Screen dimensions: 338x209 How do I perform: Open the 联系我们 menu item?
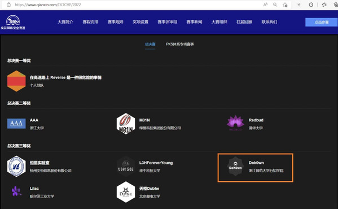pos(269,22)
